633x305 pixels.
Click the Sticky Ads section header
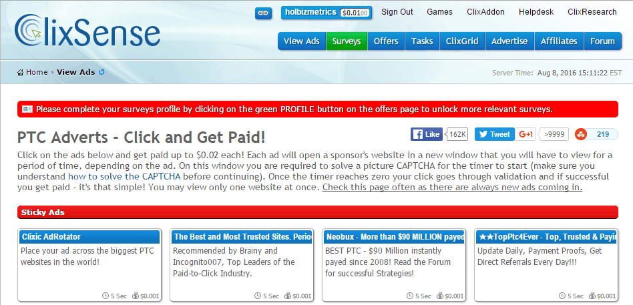coord(318,212)
